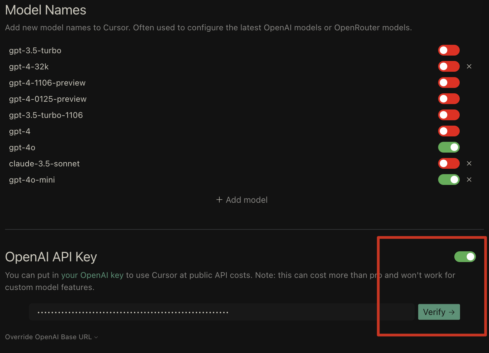Enable the gpt-3.5-turbo toggle

coord(449,51)
